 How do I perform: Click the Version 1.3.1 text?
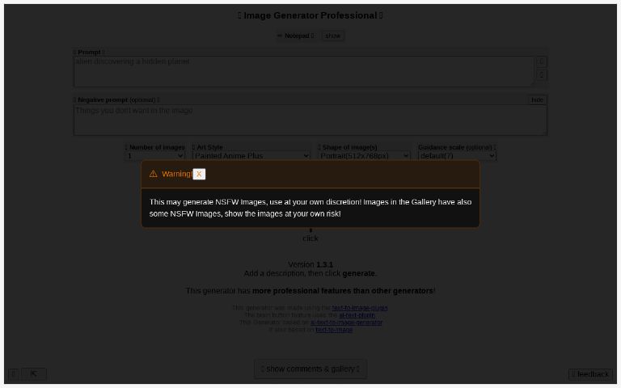click(310, 264)
